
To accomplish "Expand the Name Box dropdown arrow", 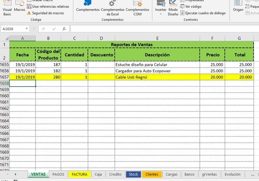I will tap(27, 29).
